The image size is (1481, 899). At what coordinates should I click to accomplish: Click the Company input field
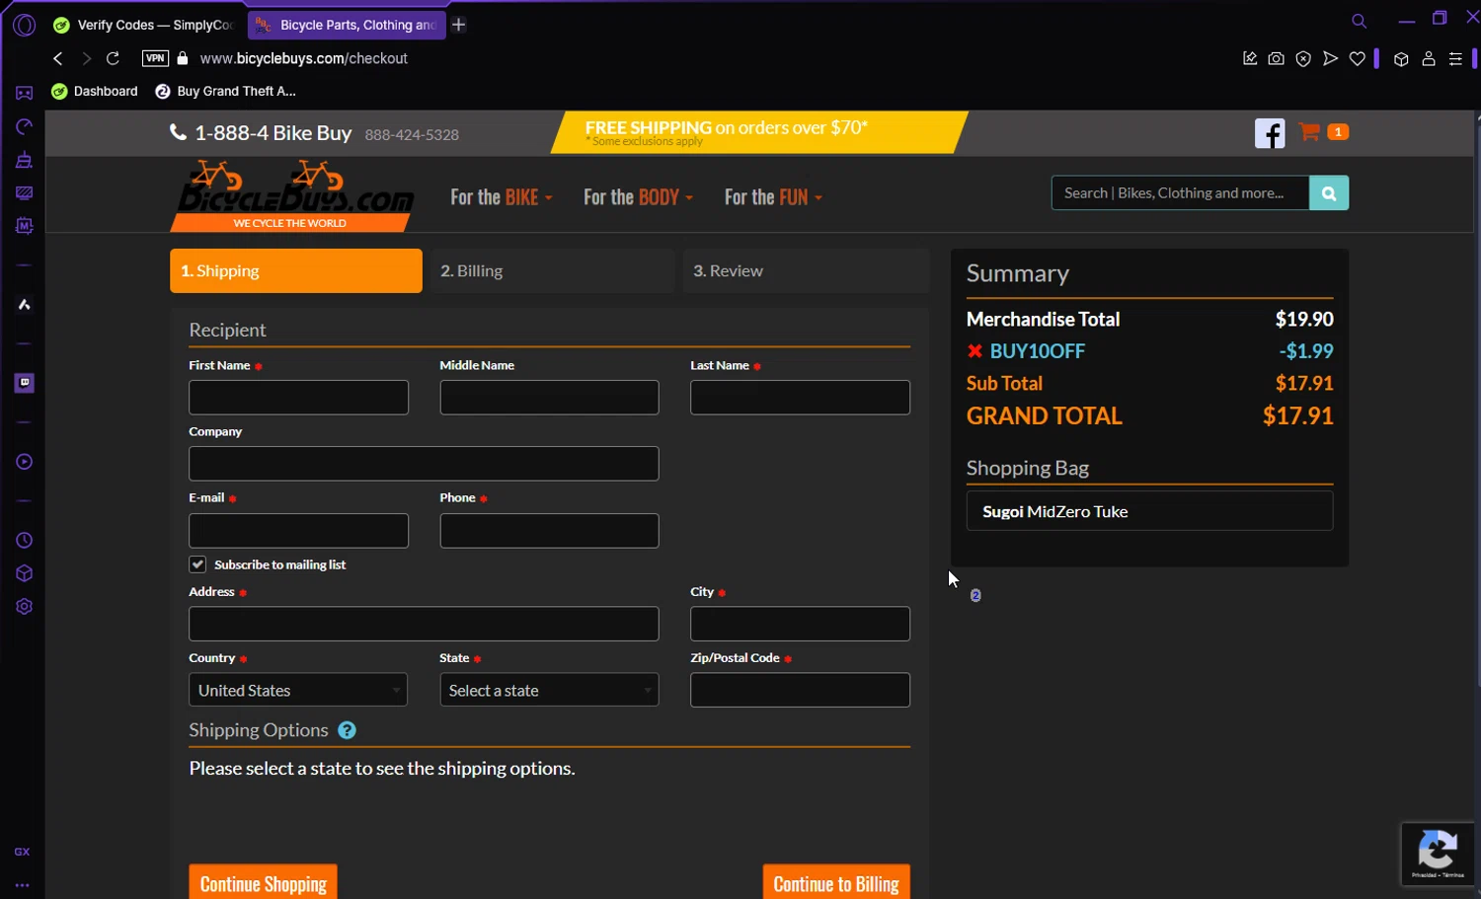424,464
